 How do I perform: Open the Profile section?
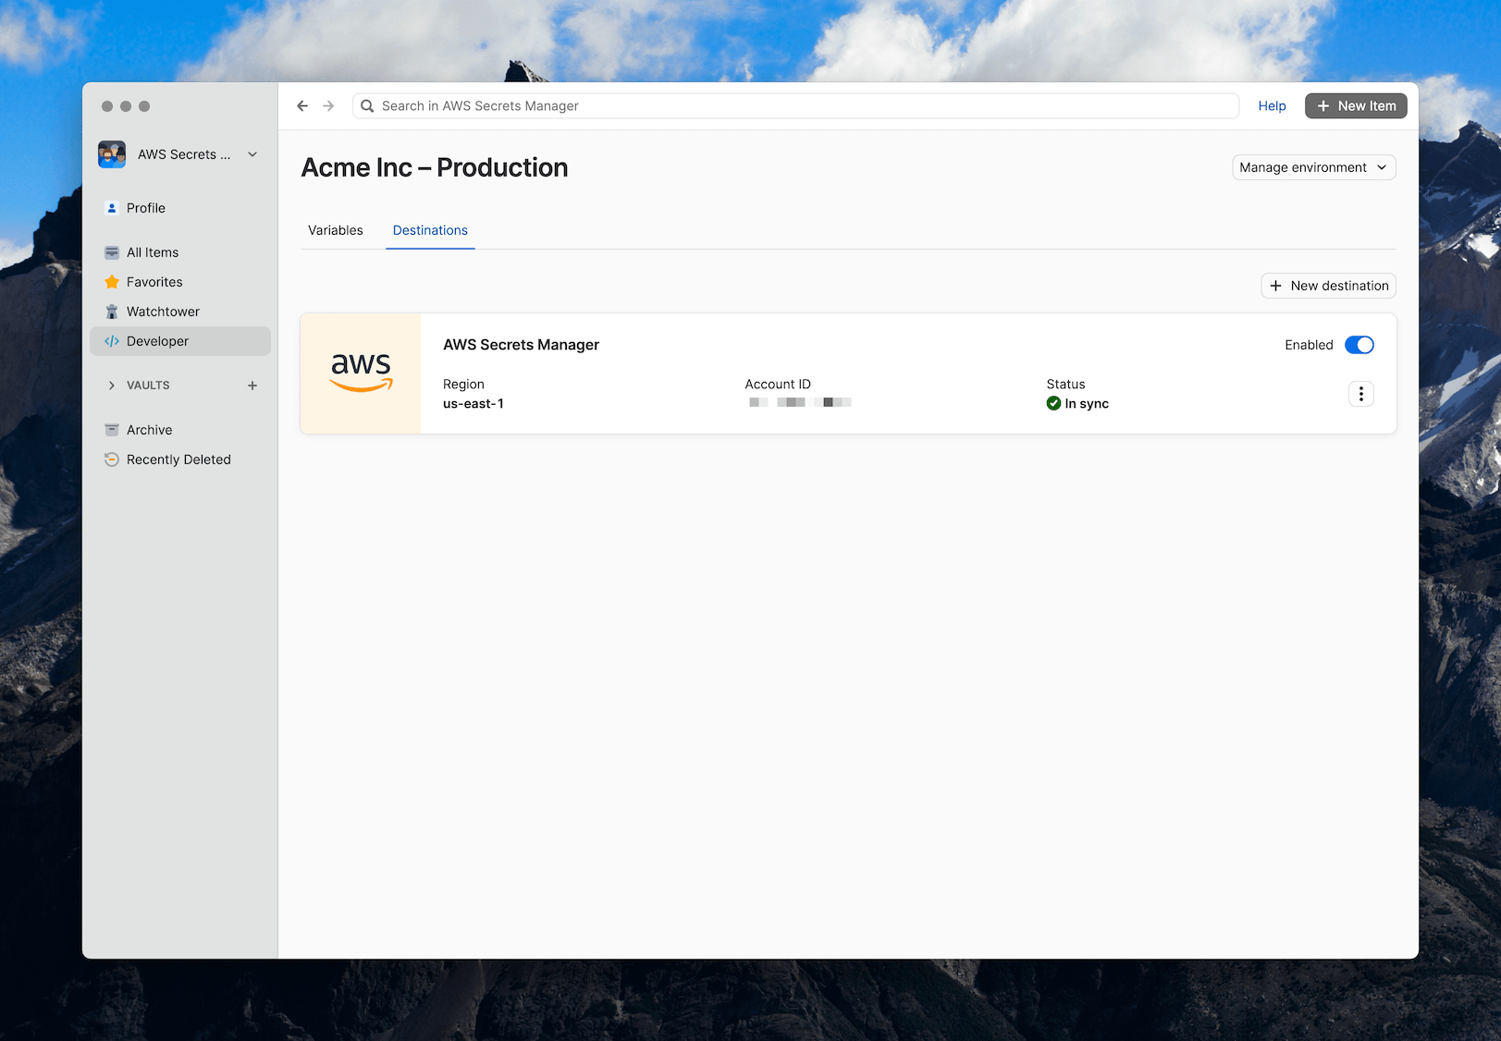144,208
